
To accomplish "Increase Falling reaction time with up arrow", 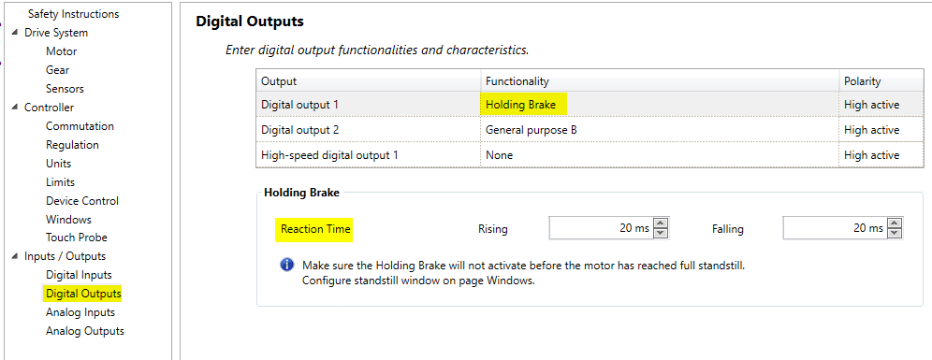I will tap(895, 223).
